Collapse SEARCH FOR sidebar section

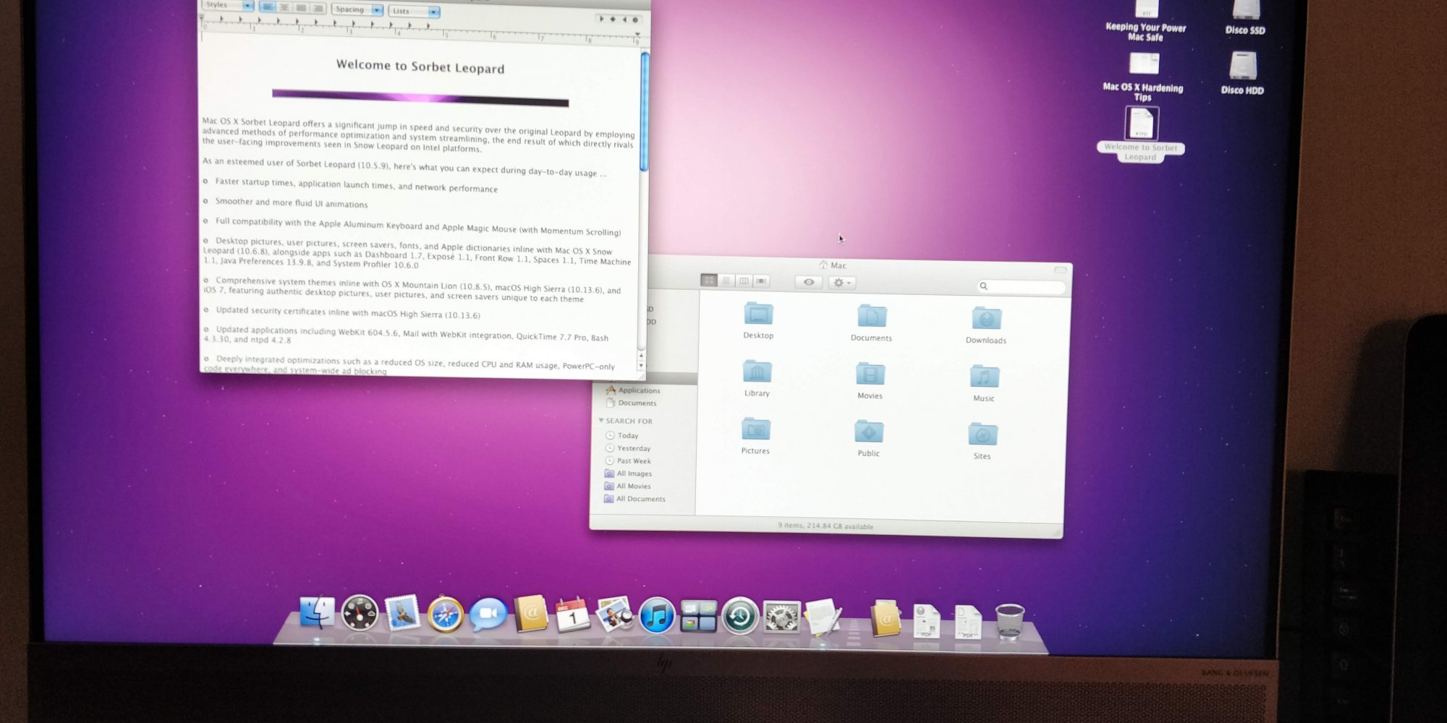pos(601,420)
